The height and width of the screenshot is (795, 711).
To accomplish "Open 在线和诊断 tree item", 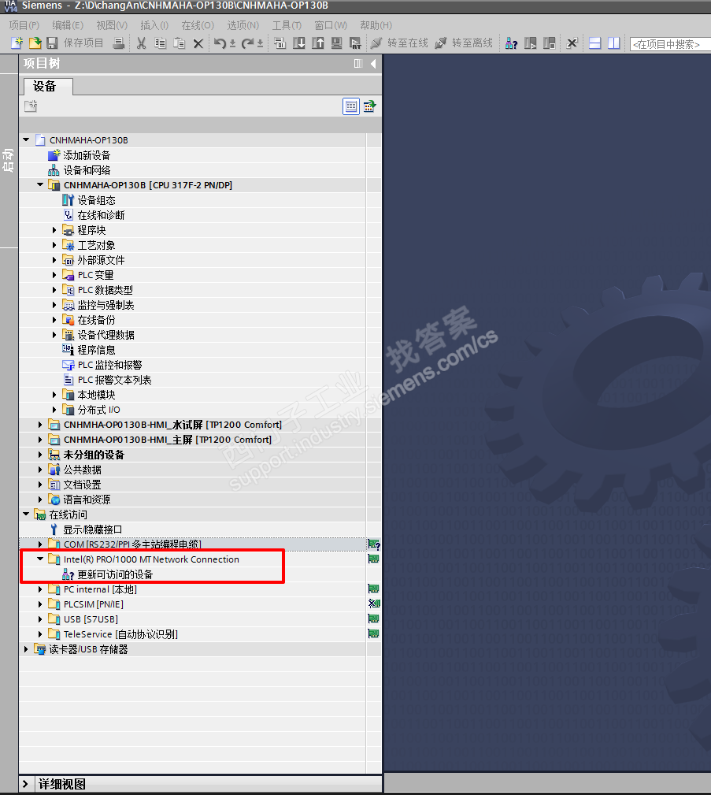I will (101, 215).
